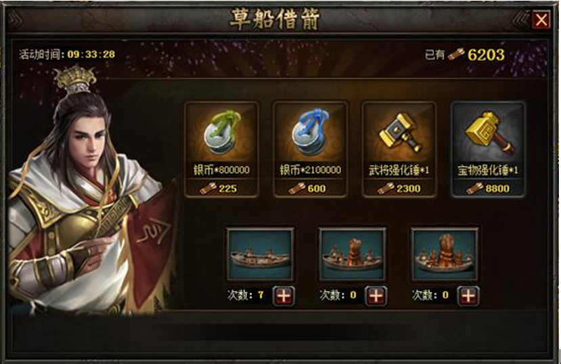Click the 草船借箭 title banner
This screenshot has width=561, height=364.
(275, 20)
